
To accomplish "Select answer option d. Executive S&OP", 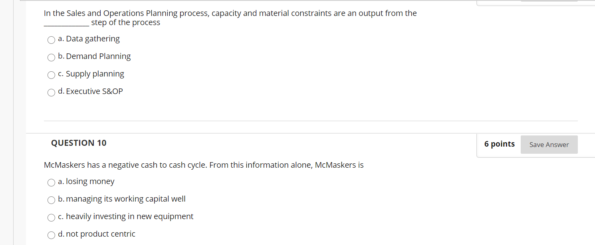I will 51,92.
